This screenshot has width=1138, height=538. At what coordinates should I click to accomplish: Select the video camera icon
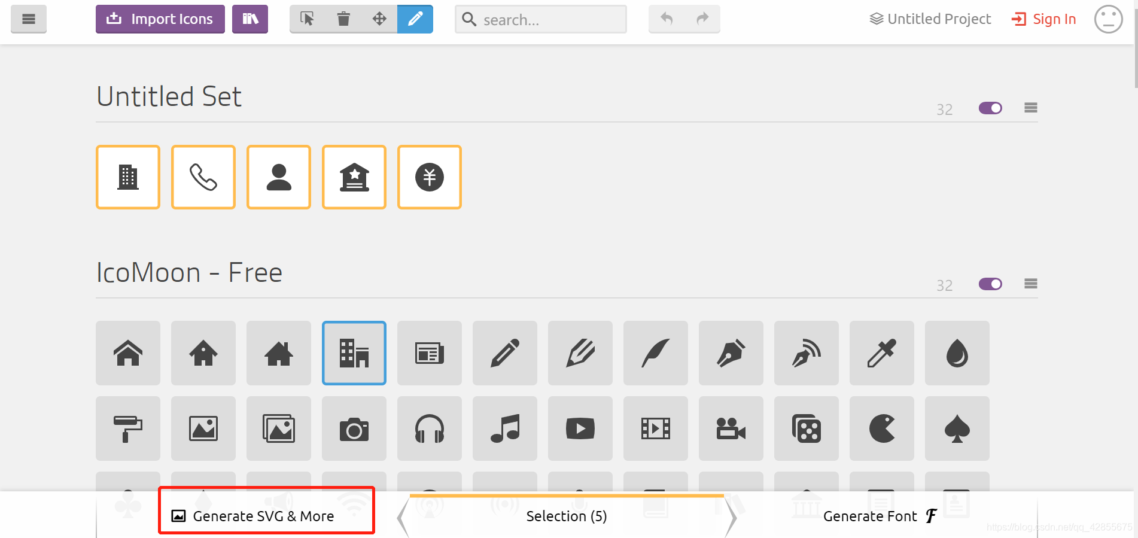coord(731,428)
